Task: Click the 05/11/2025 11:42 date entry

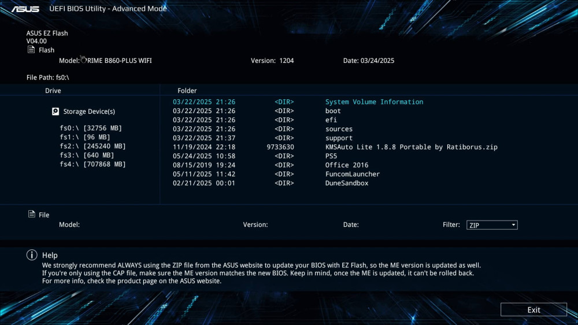Action: (x=204, y=174)
